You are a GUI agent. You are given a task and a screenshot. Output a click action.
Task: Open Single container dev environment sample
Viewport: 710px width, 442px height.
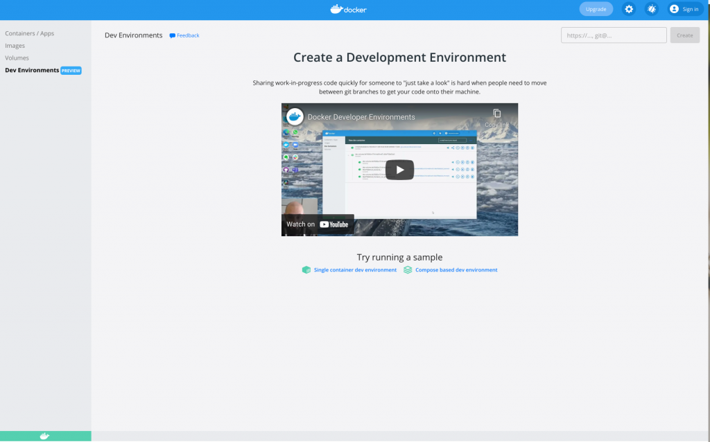coord(355,270)
